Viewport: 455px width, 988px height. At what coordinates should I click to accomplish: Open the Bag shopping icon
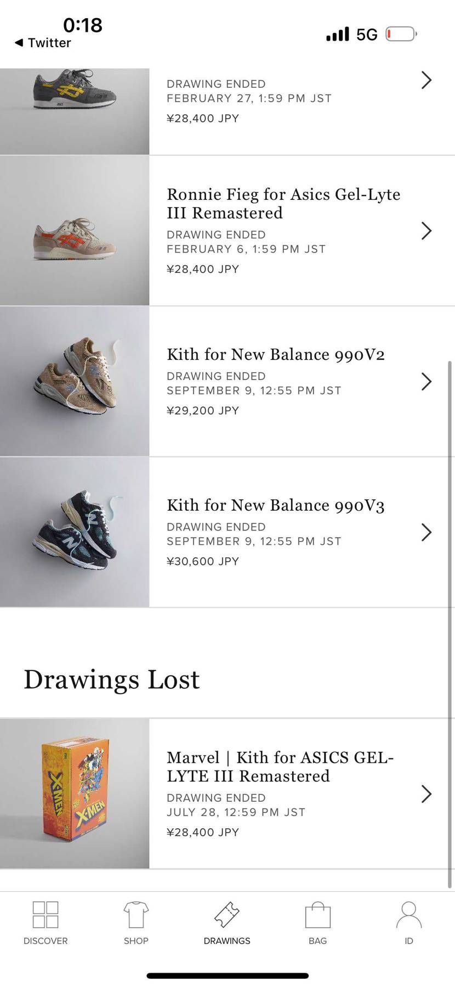click(x=318, y=915)
